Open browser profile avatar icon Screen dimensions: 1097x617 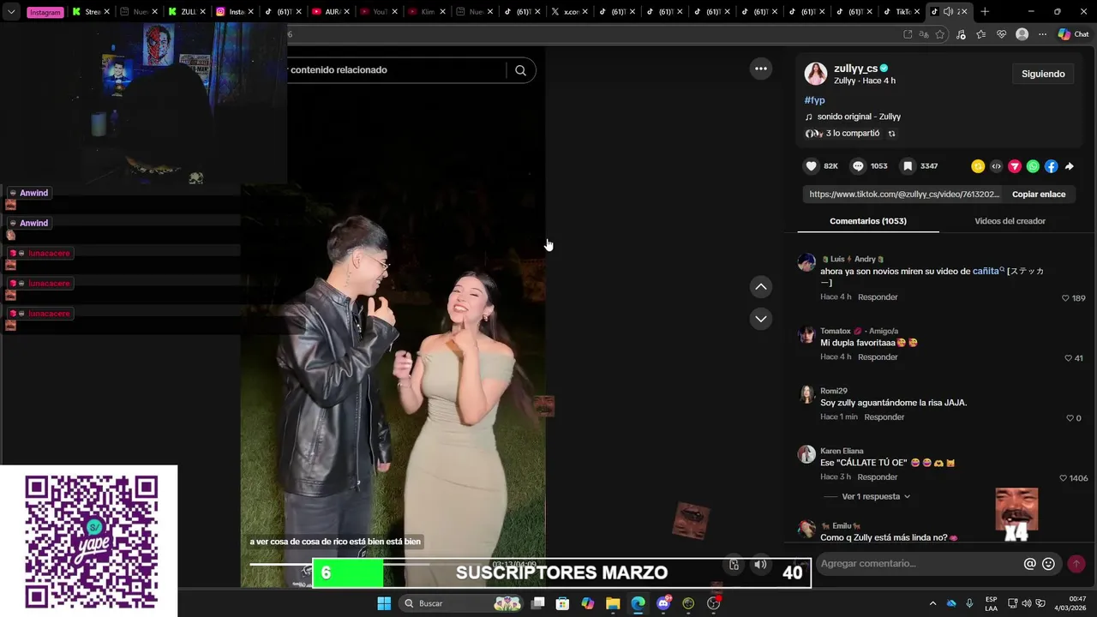click(x=1022, y=34)
